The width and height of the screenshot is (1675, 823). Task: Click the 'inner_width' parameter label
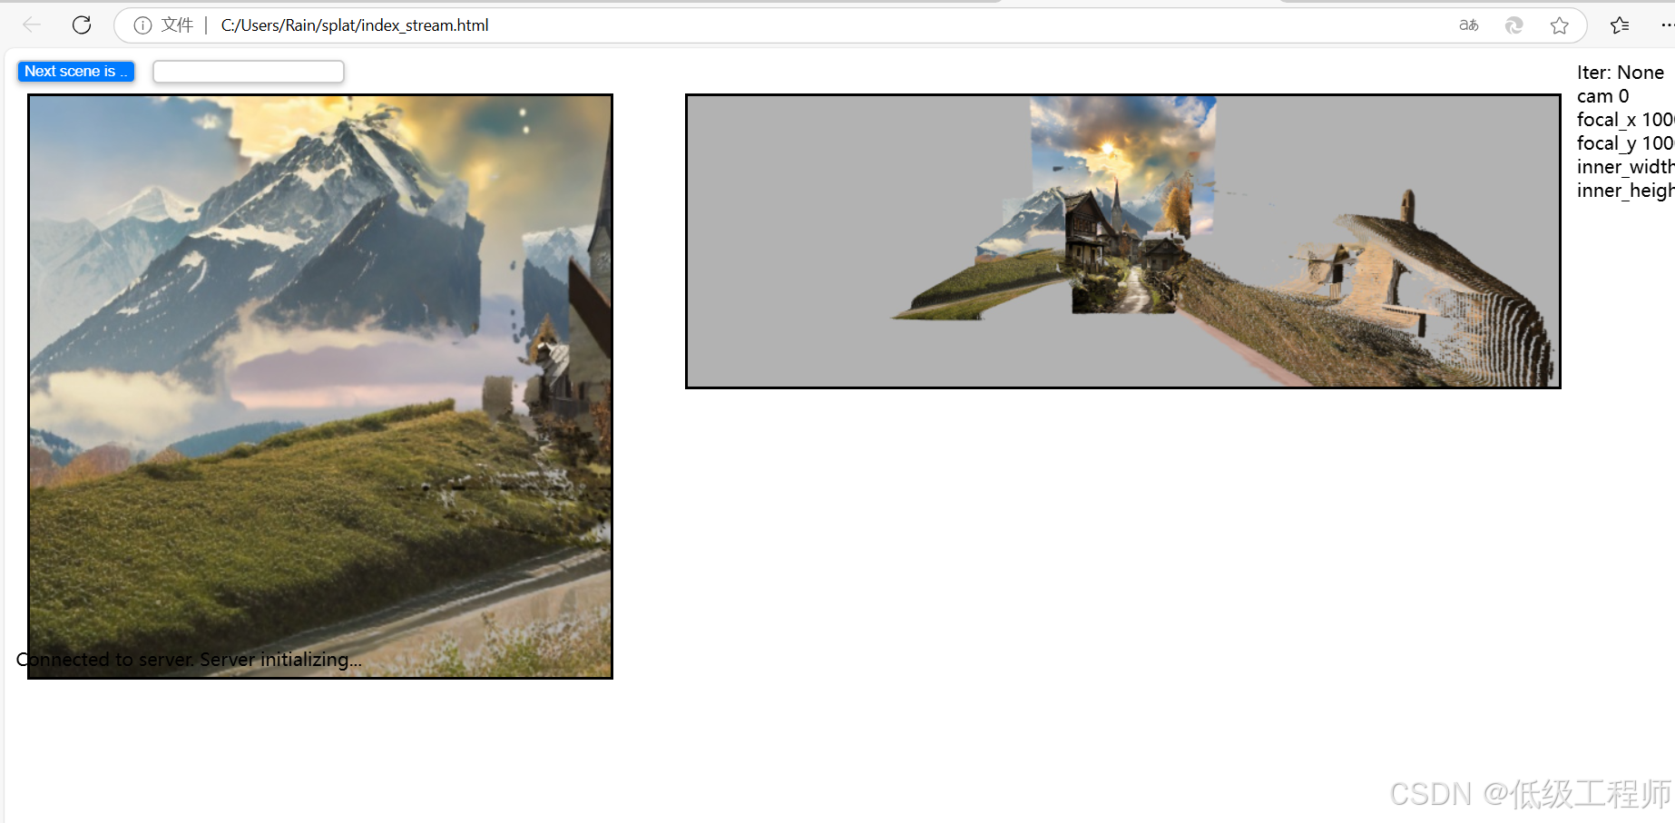coord(1626,166)
